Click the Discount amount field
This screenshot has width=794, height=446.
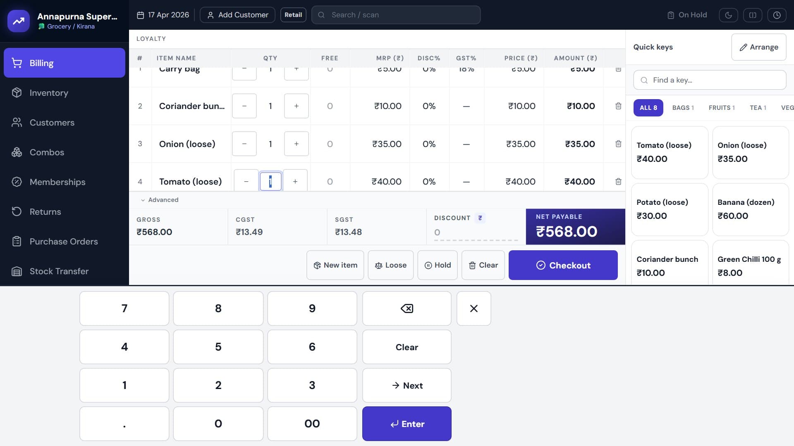coord(476,232)
